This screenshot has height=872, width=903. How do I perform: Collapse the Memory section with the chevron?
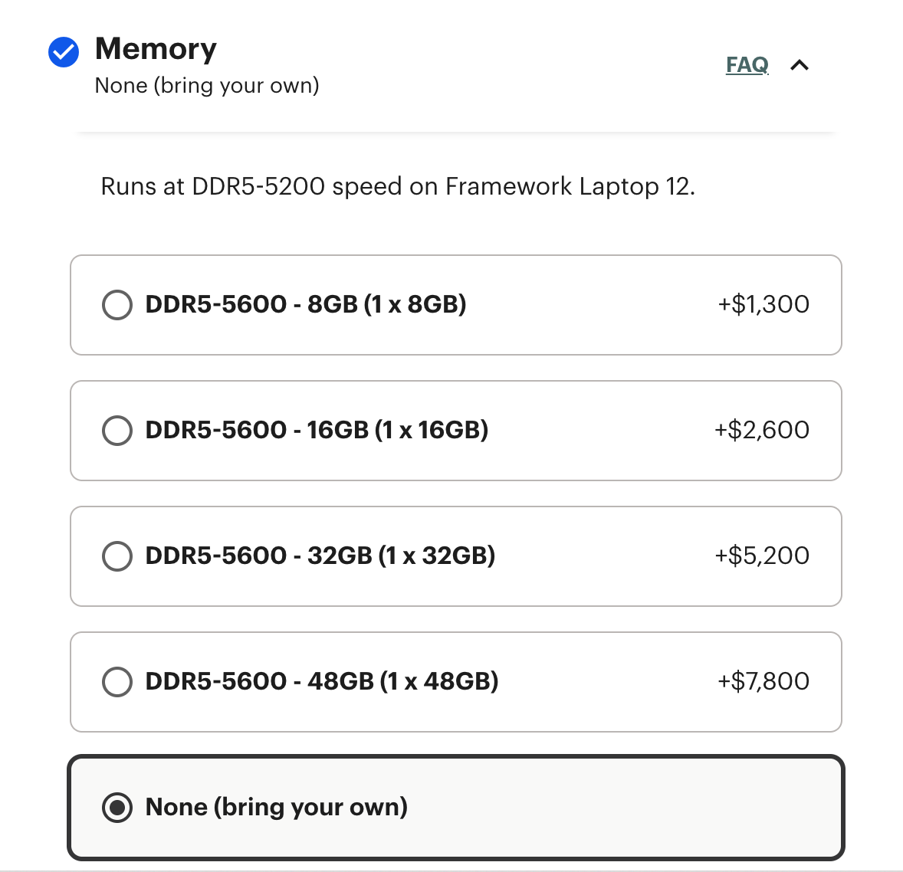click(800, 65)
